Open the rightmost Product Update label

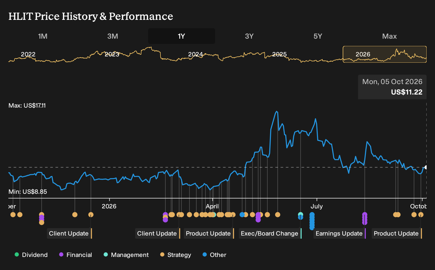click(397, 233)
